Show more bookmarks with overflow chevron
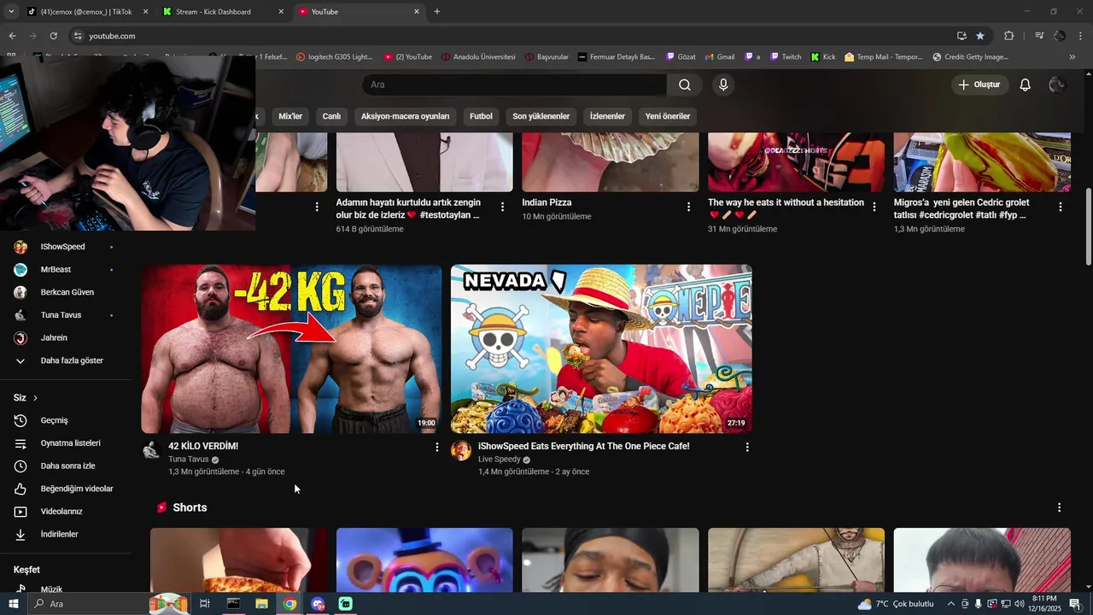 click(x=1073, y=57)
